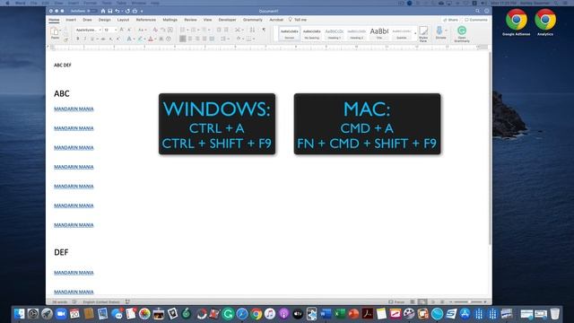Select the Format Painter brush
Screen dimensions: 574x323
pyautogui.click(x=65, y=39)
